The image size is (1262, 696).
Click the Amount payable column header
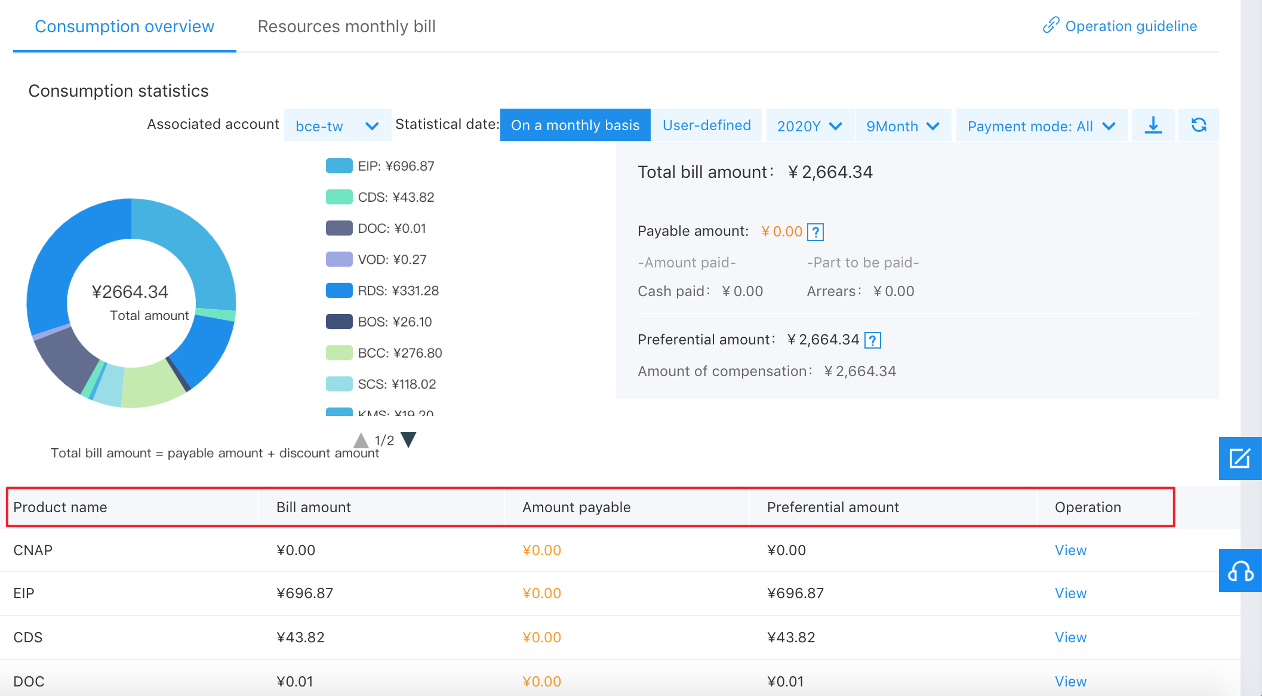(576, 507)
